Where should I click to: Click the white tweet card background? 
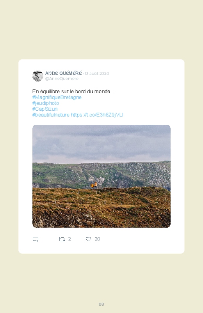tap(101, 157)
